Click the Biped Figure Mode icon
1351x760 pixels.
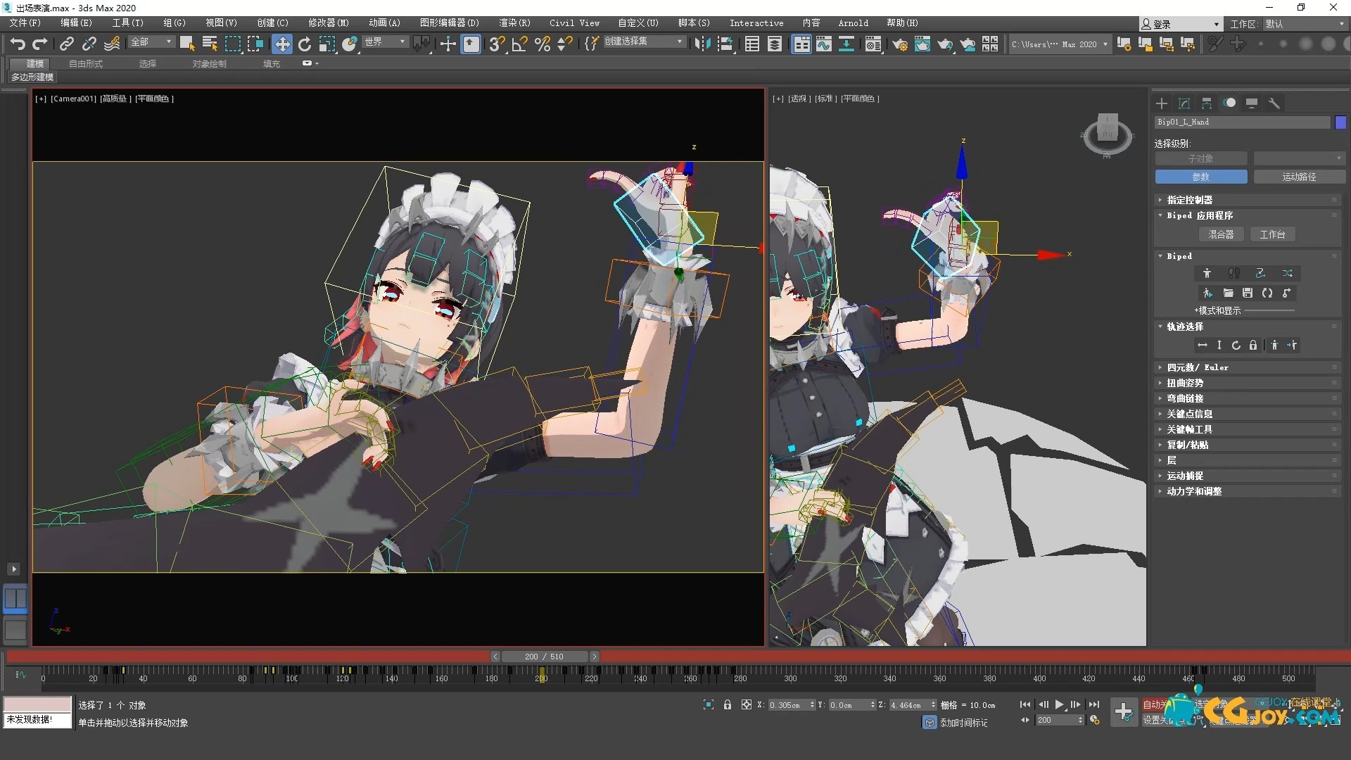(x=1207, y=273)
